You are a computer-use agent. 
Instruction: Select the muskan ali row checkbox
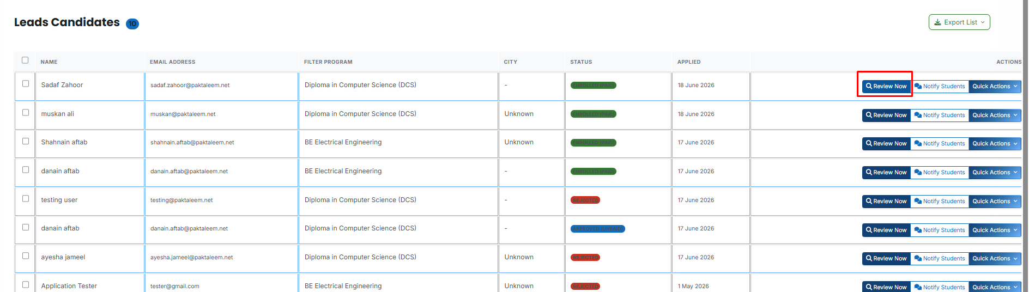pyautogui.click(x=26, y=113)
